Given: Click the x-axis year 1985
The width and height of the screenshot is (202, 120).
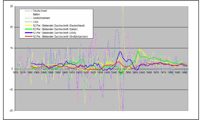Looking at the screenshot, I should pyautogui.click(x=177, y=73).
